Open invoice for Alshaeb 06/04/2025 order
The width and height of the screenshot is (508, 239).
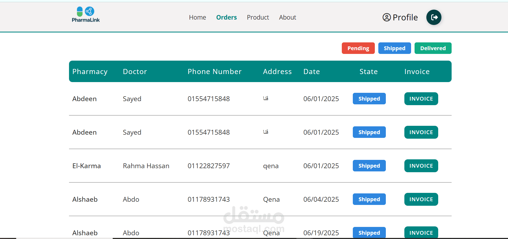click(x=421, y=199)
